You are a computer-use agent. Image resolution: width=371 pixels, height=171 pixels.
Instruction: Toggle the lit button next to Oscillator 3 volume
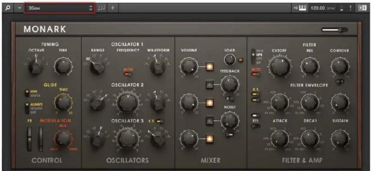[x=210, y=138]
